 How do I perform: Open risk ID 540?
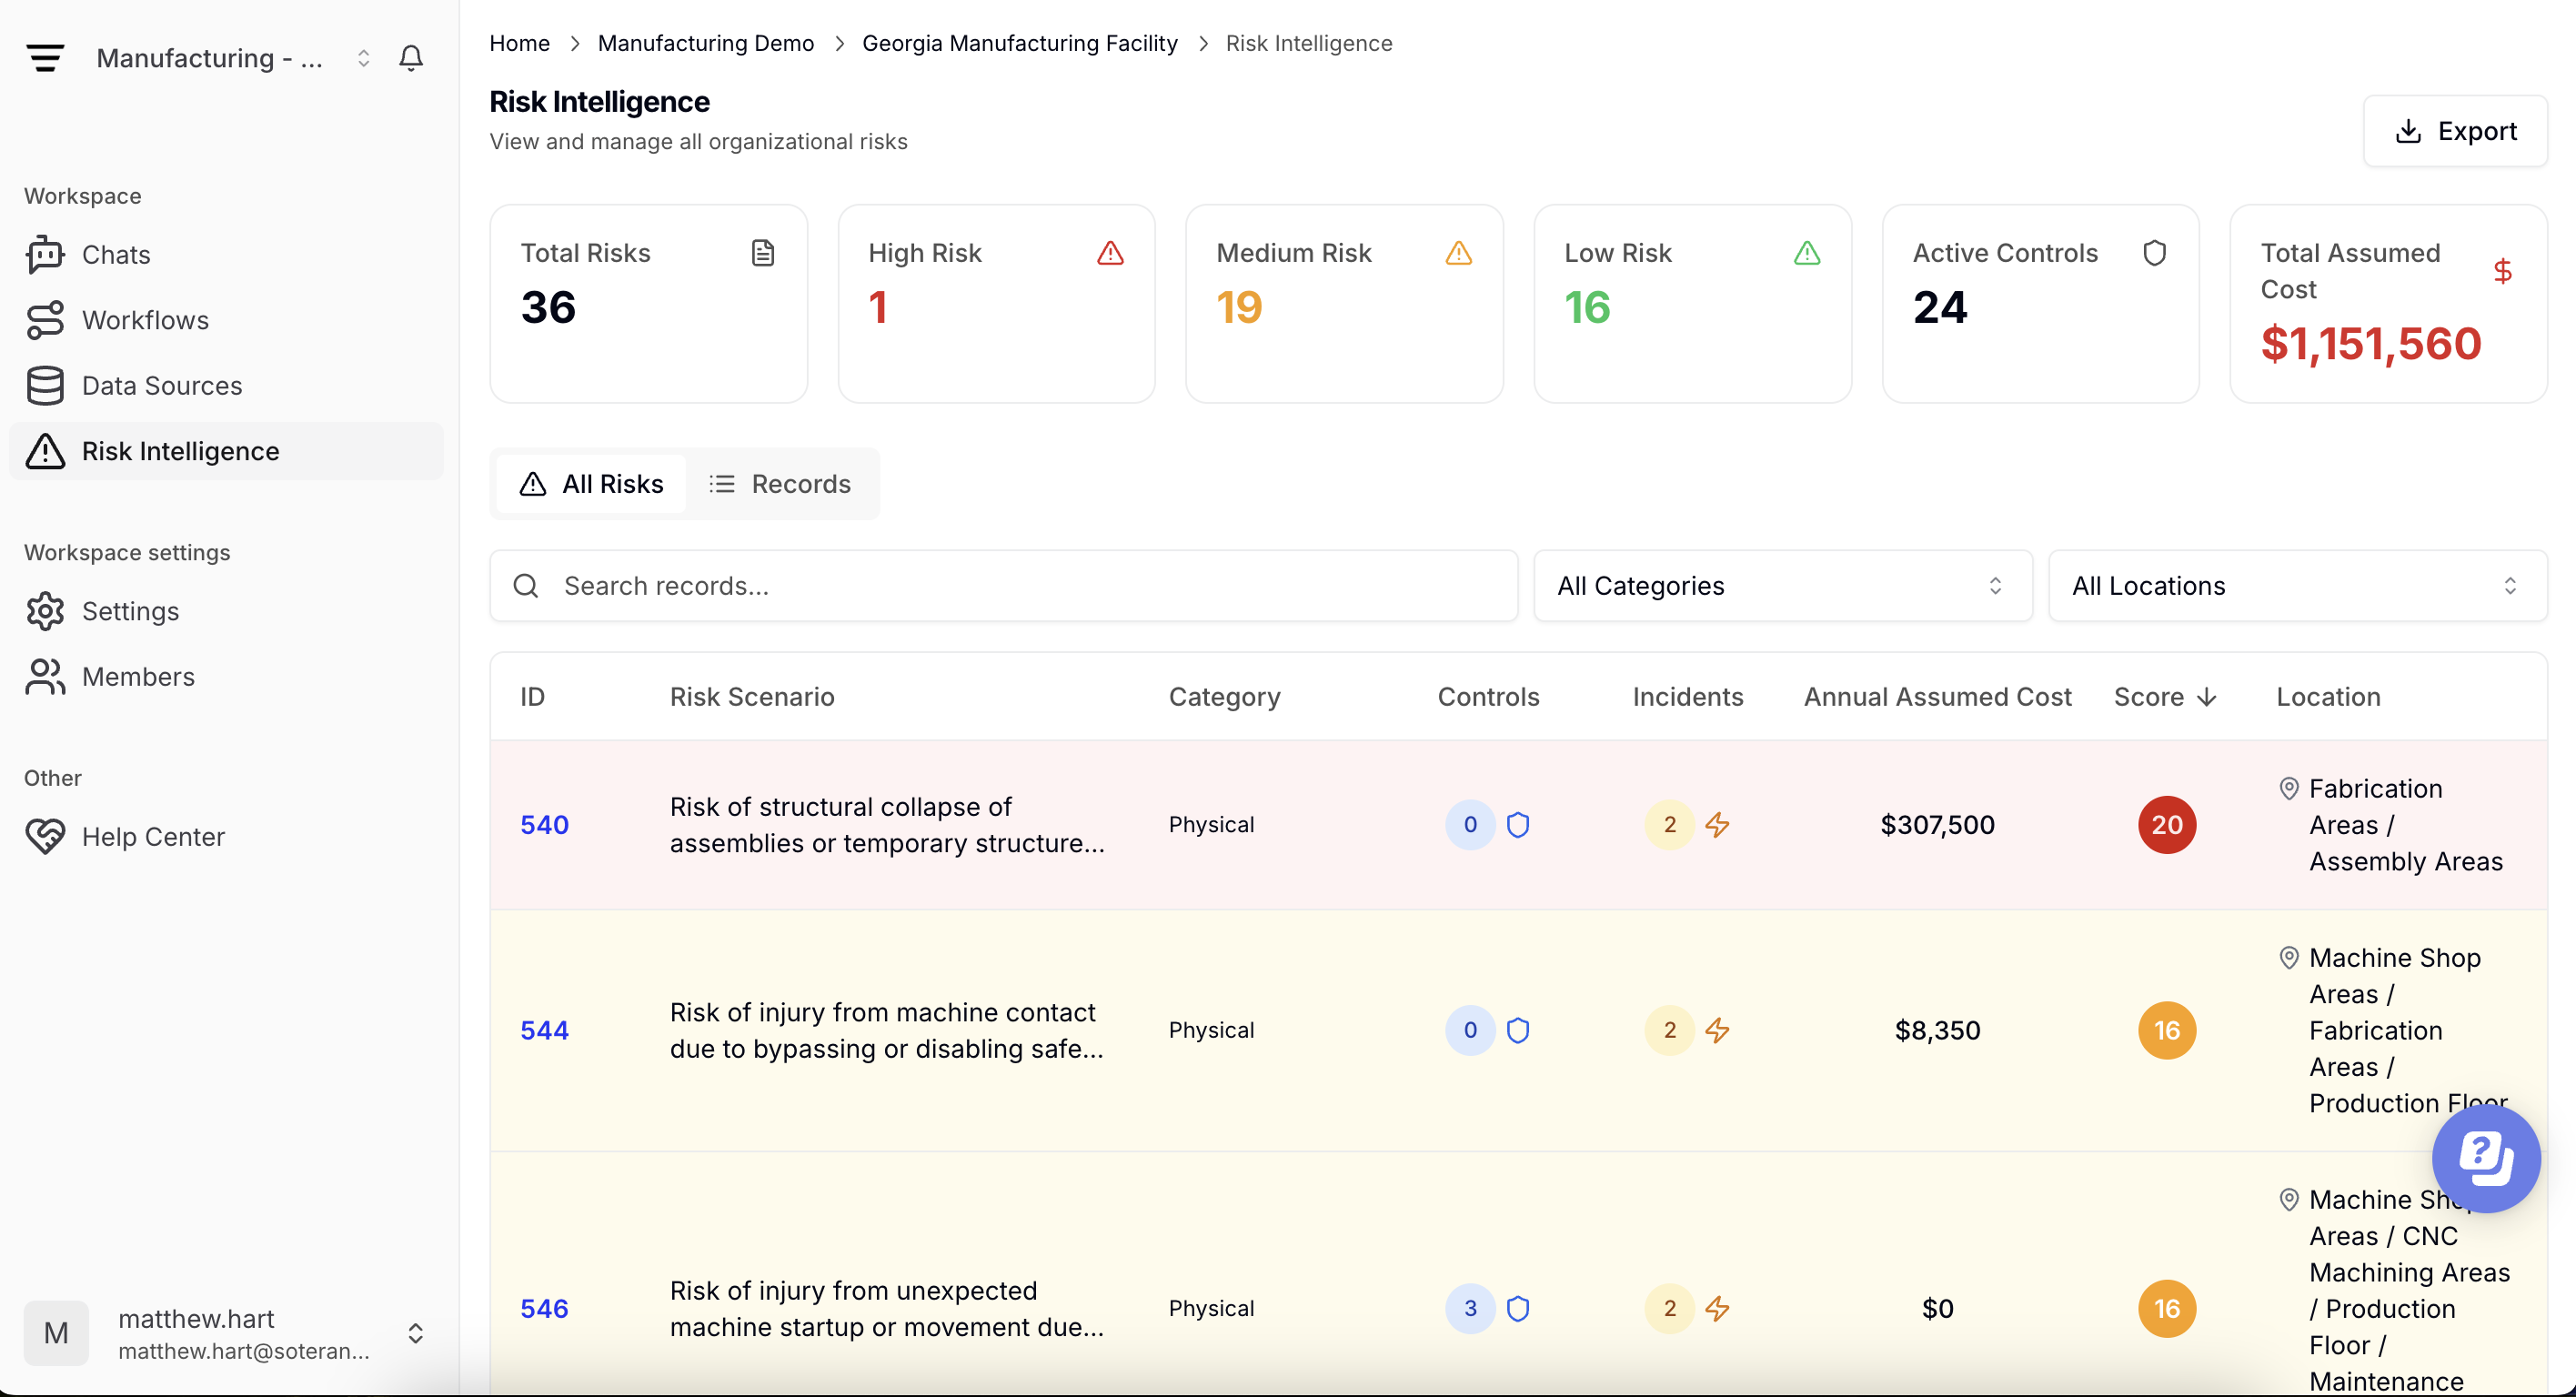pos(544,825)
